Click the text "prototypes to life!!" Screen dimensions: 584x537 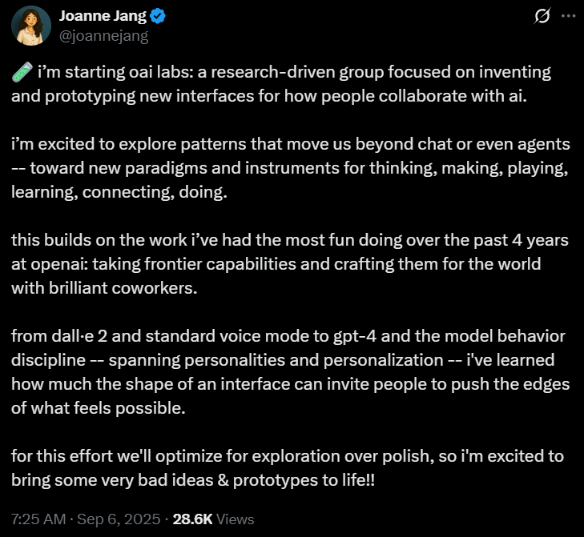coord(304,480)
